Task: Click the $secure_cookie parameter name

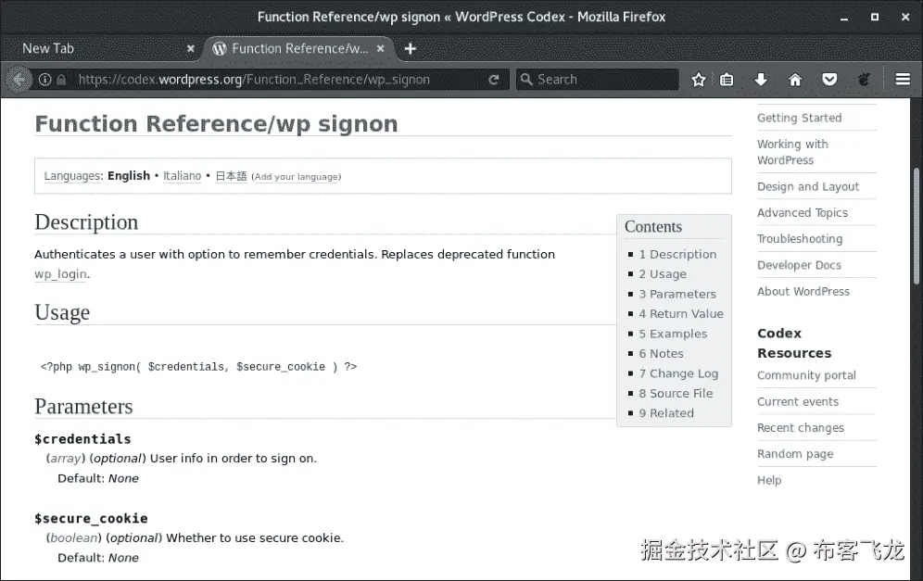Action: 91,519
